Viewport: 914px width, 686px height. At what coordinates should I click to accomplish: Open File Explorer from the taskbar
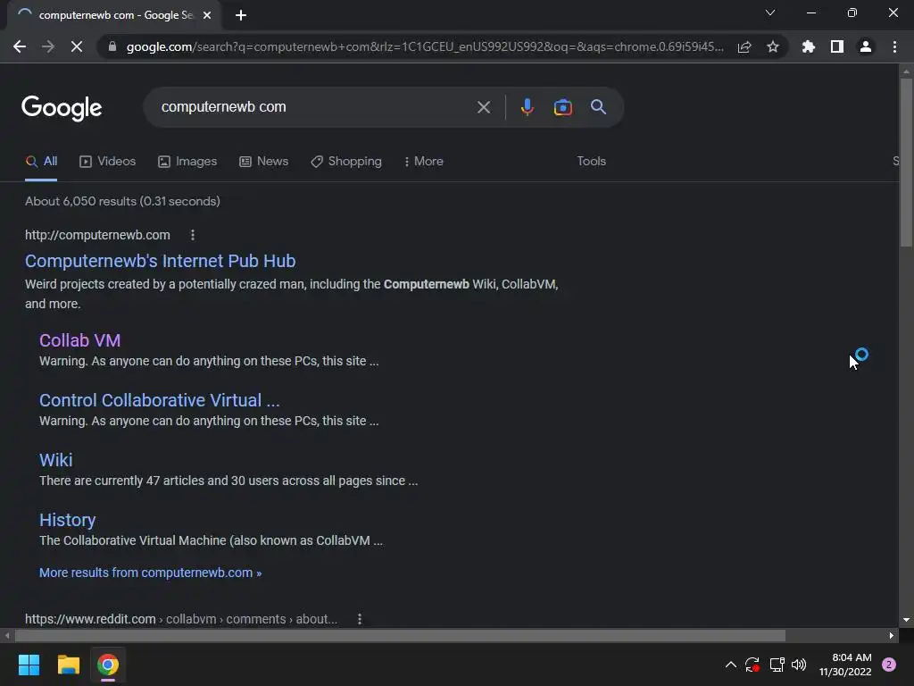[68, 665]
